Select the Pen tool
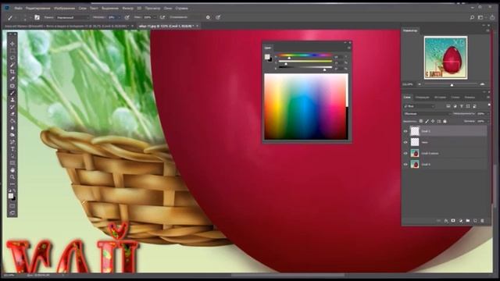This screenshot has height=281, width=500. click(12, 142)
